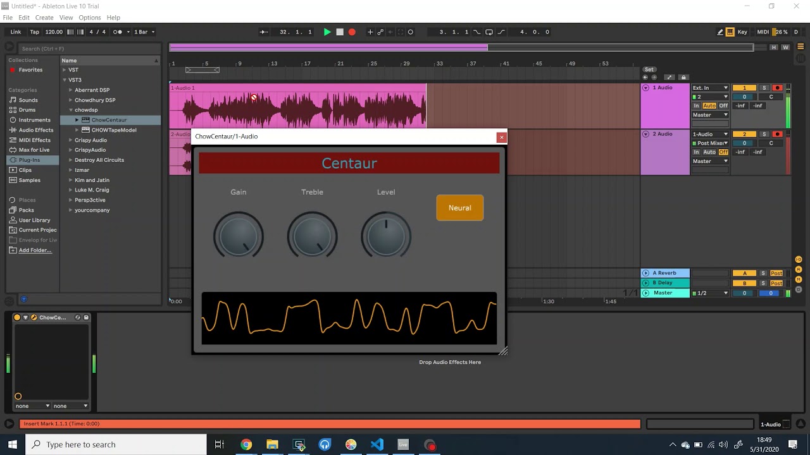This screenshot has width=810, height=455.
Task: Select MIDI Effects category
Action: pos(34,140)
